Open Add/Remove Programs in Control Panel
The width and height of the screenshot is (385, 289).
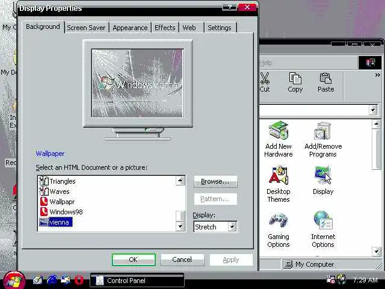323,139
